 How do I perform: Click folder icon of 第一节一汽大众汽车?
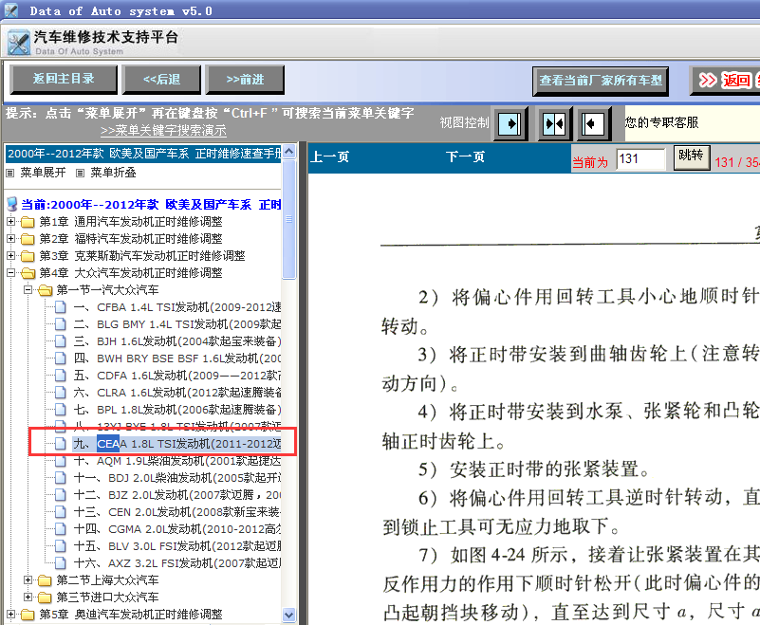tap(46, 290)
